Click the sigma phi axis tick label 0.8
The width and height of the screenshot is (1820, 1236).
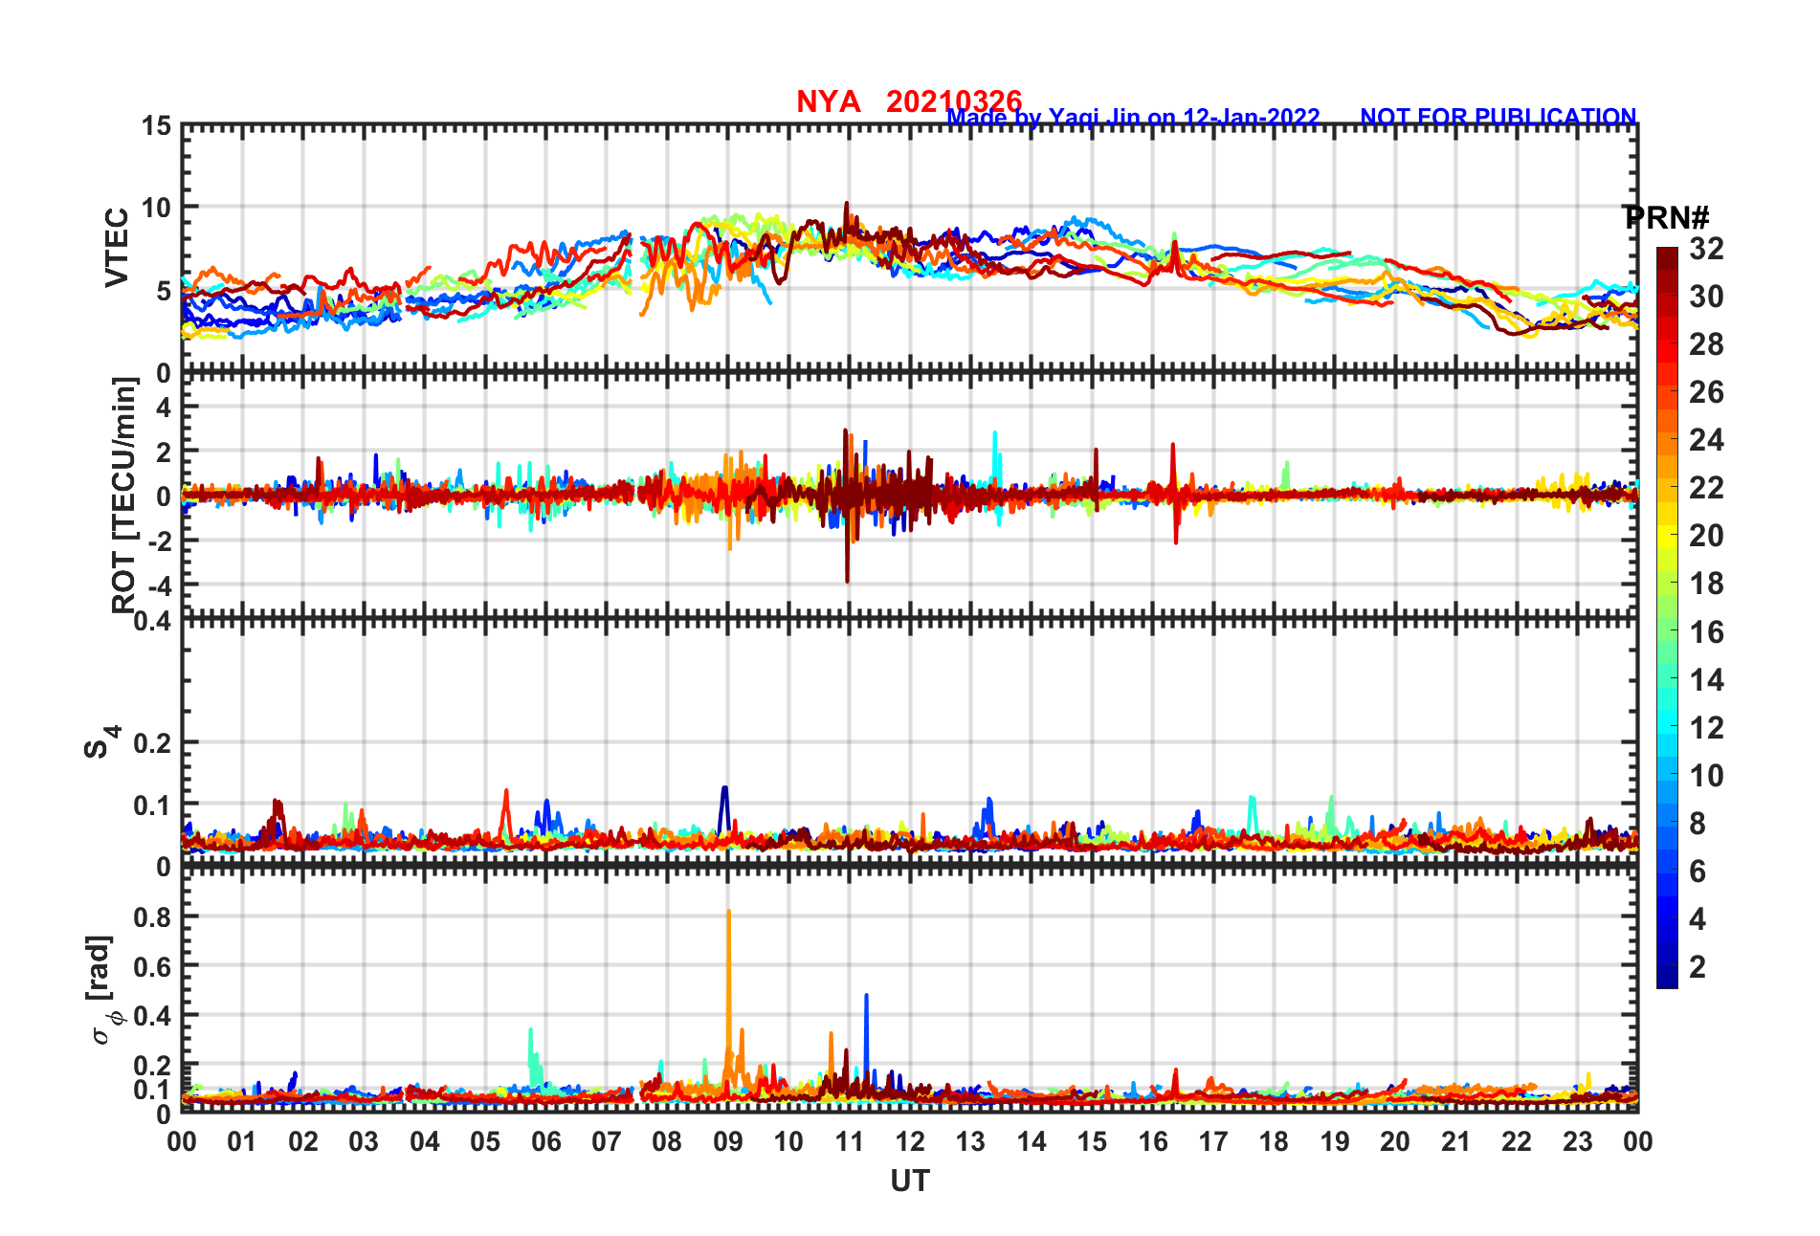pos(153,916)
